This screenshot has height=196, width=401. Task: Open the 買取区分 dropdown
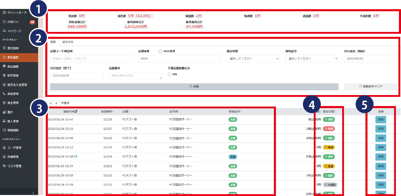click(312, 59)
